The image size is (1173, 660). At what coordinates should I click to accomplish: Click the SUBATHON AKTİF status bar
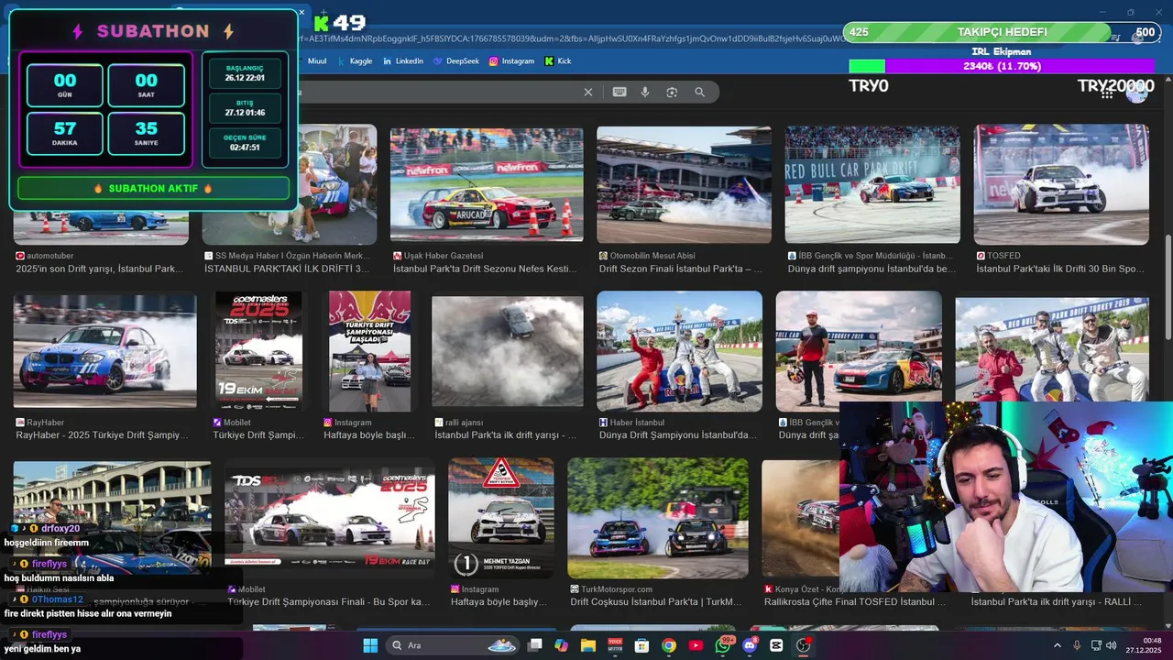[153, 188]
